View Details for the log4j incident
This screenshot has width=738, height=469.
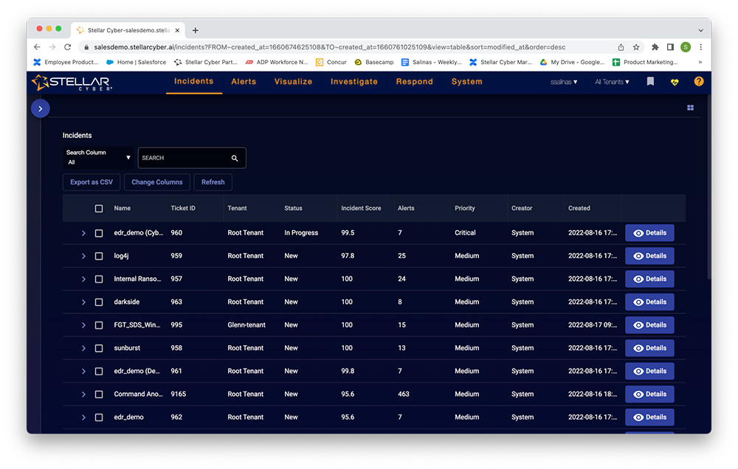click(649, 256)
